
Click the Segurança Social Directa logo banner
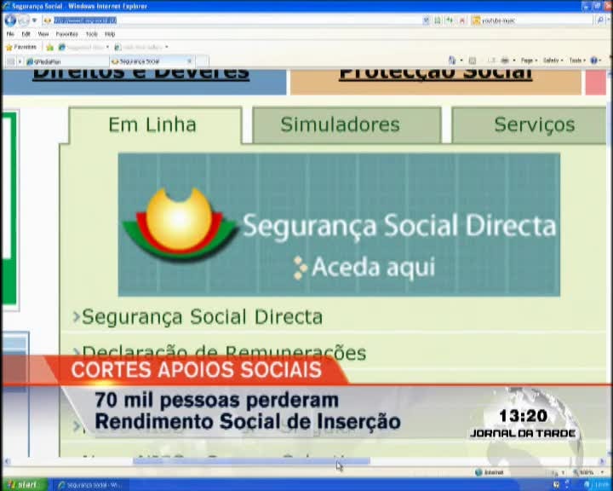[x=339, y=224]
